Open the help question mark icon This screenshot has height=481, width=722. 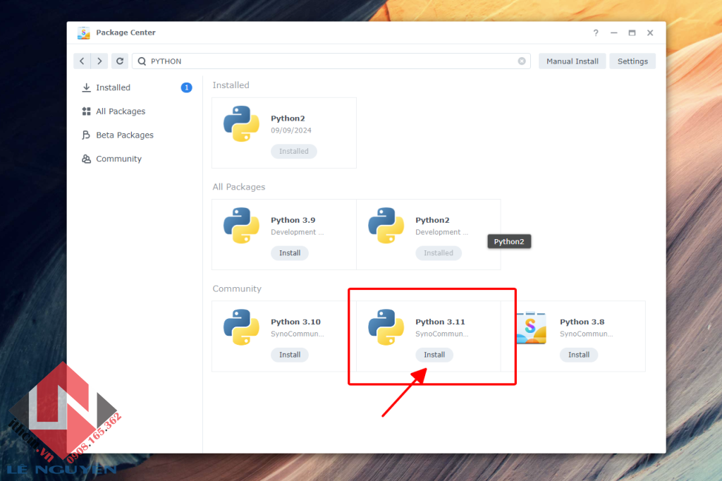pyautogui.click(x=596, y=33)
